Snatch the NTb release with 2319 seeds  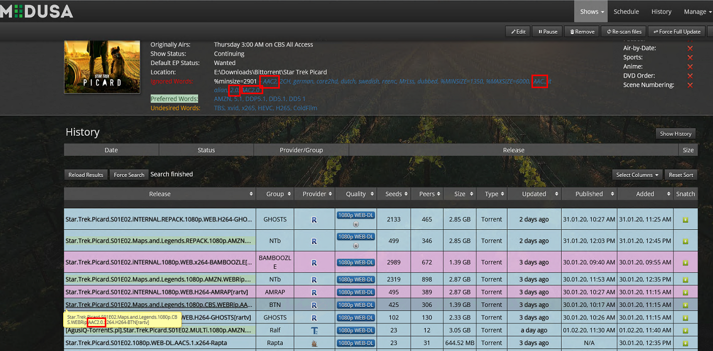click(685, 279)
